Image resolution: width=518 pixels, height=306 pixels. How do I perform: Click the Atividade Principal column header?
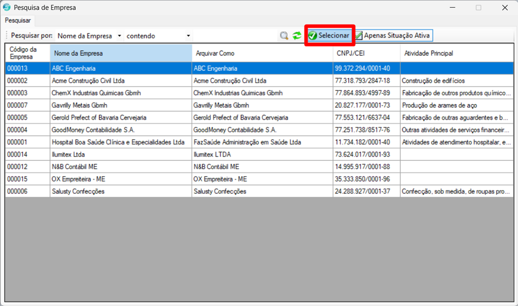click(457, 53)
